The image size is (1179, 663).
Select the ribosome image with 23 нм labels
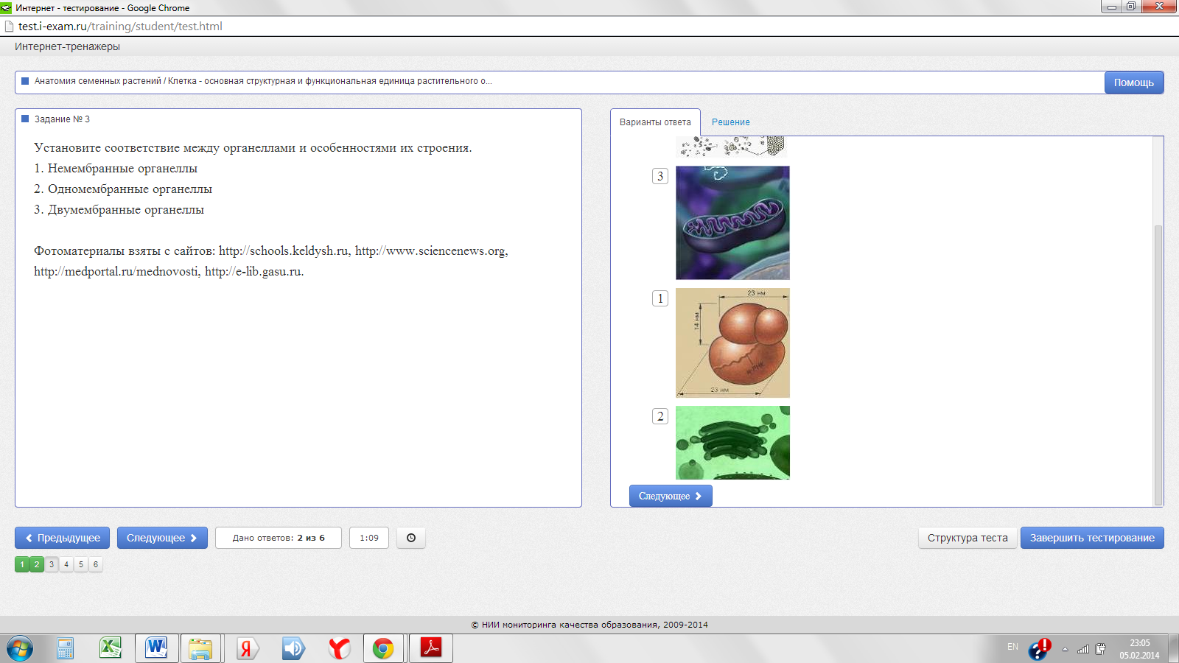pos(732,343)
